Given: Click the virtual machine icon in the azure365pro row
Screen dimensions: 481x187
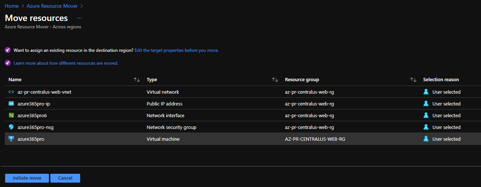Looking at the screenshot, I should tap(11, 139).
